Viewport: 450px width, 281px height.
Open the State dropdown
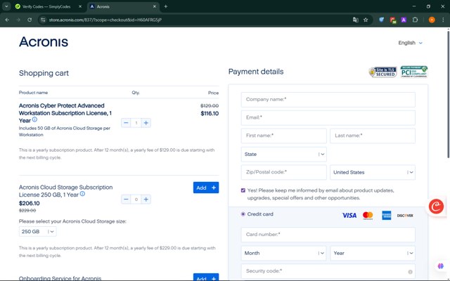click(284, 155)
